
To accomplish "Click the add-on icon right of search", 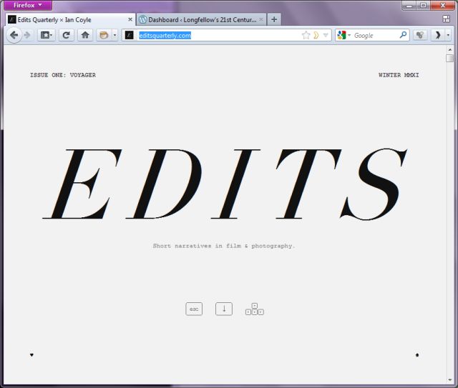I will (420, 35).
